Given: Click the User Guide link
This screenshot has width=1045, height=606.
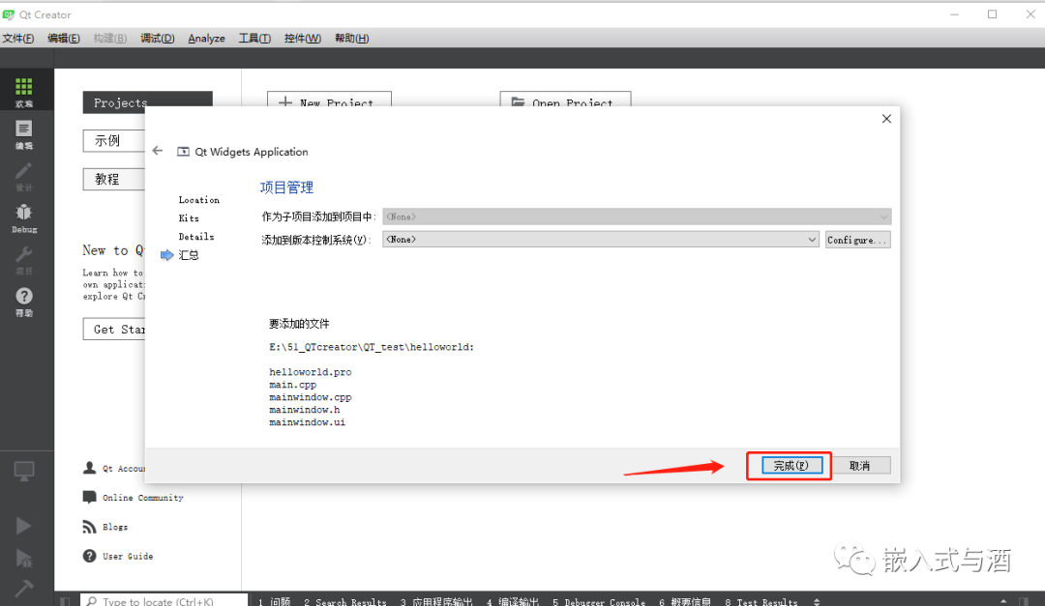Looking at the screenshot, I should 128,556.
